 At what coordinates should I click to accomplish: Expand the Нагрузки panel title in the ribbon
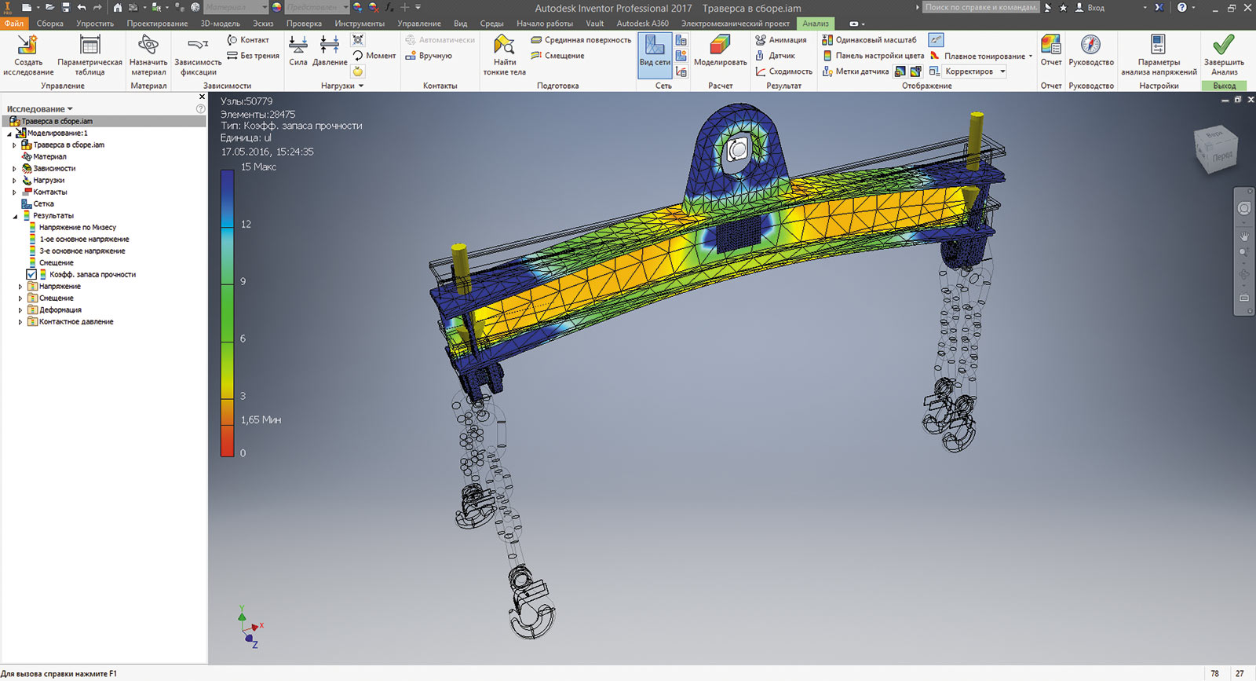(342, 86)
